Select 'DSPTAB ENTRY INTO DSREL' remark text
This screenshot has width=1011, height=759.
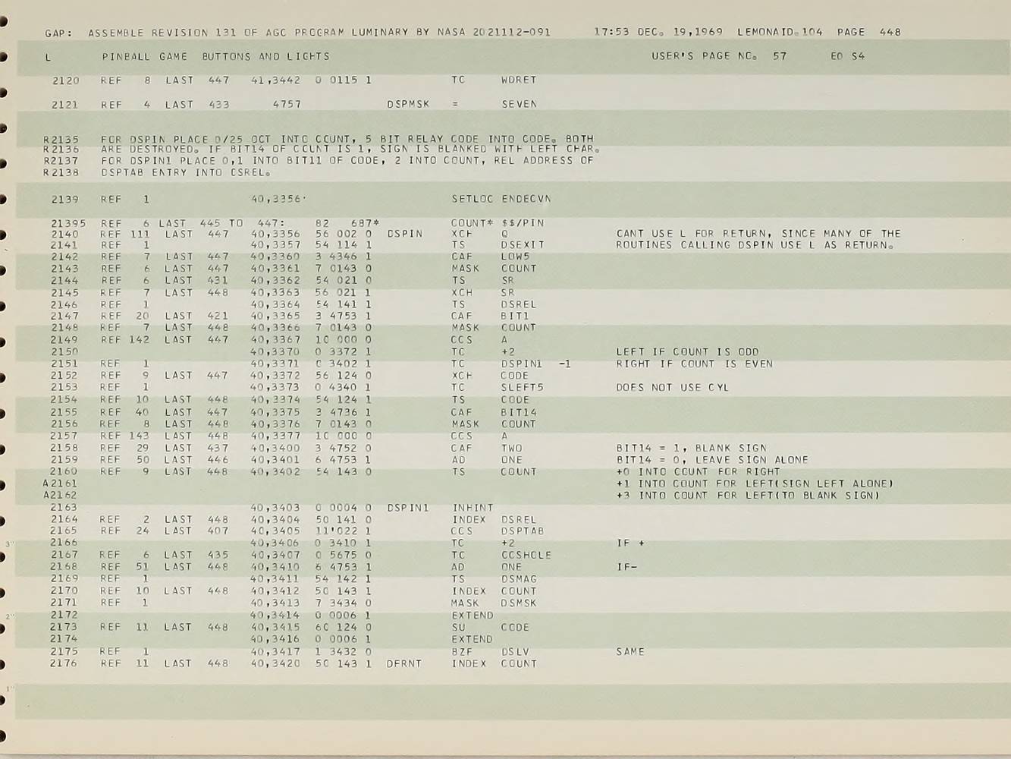pyautogui.click(x=187, y=172)
